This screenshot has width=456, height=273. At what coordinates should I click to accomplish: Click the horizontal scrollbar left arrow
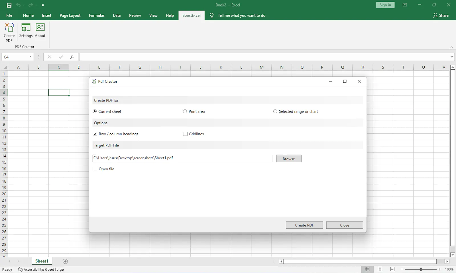click(281, 261)
